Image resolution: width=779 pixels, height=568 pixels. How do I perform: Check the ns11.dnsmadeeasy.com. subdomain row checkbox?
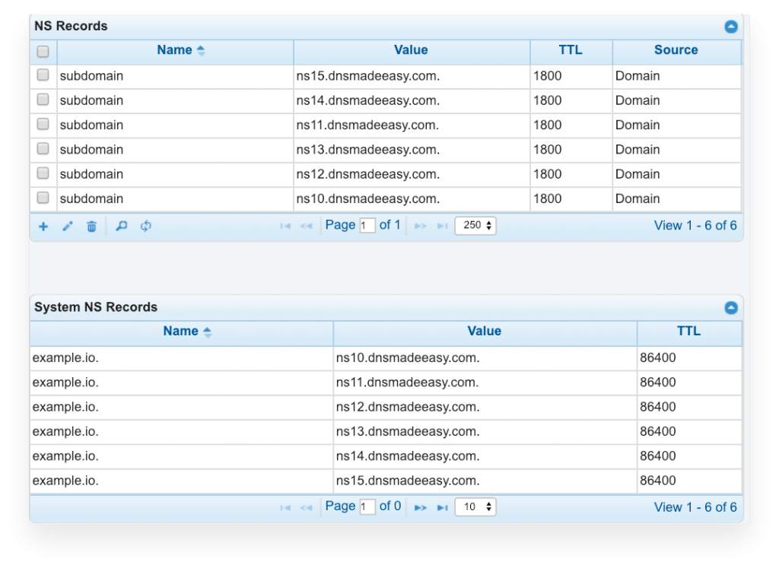43,124
